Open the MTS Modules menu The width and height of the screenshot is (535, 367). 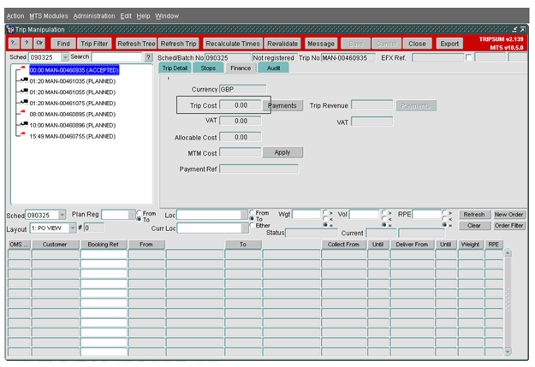(x=49, y=16)
